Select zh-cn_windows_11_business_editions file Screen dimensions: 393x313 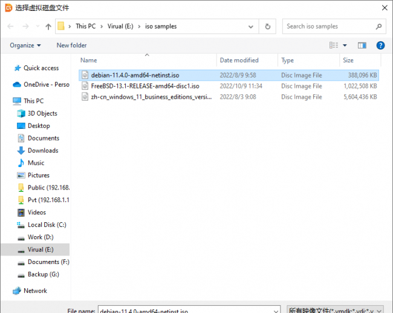pos(229,97)
